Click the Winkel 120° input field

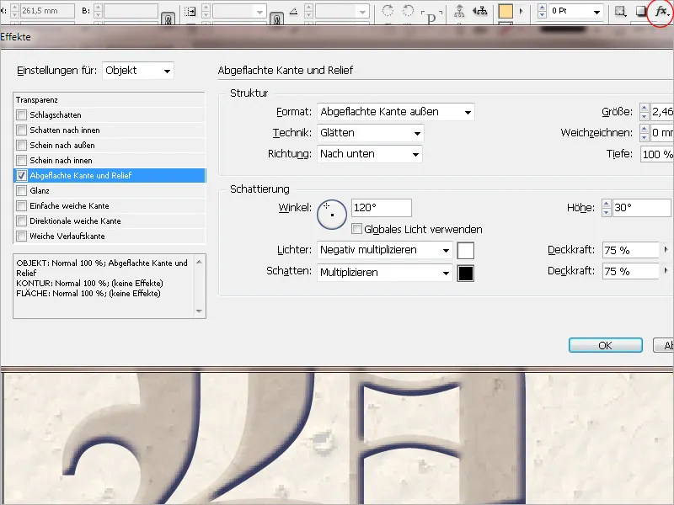(x=382, y=208)
